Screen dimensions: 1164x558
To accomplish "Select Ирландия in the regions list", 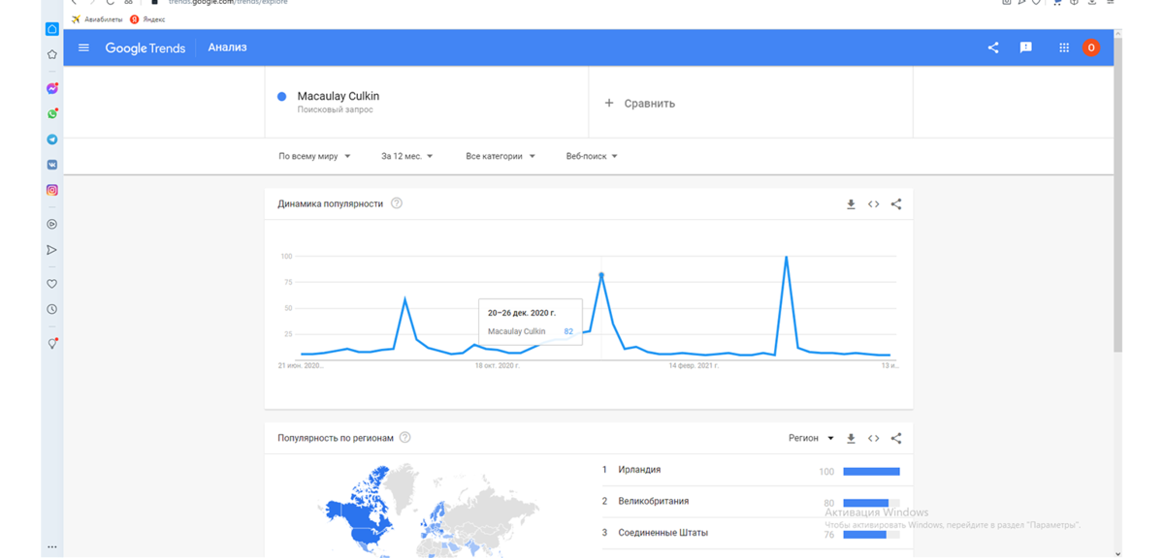I will 639,470.
